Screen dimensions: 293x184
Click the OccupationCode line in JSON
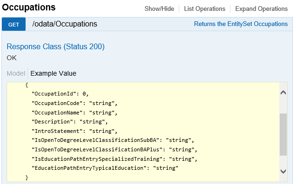click(x=74, y=103)
